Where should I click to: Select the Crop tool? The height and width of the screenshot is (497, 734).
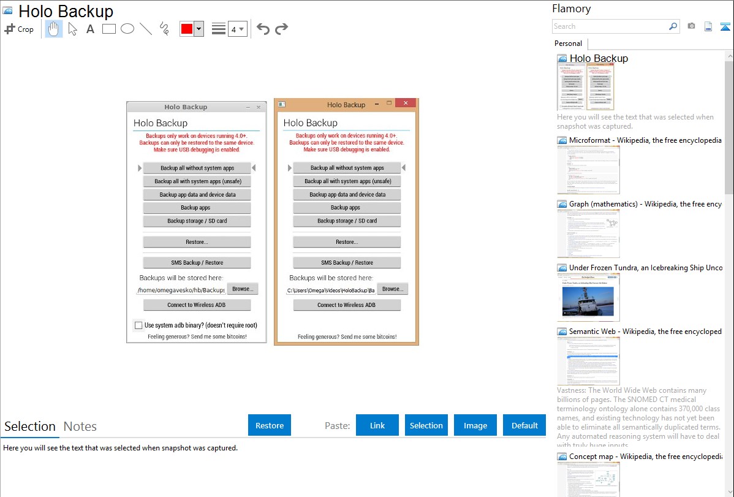pos(19,29)
